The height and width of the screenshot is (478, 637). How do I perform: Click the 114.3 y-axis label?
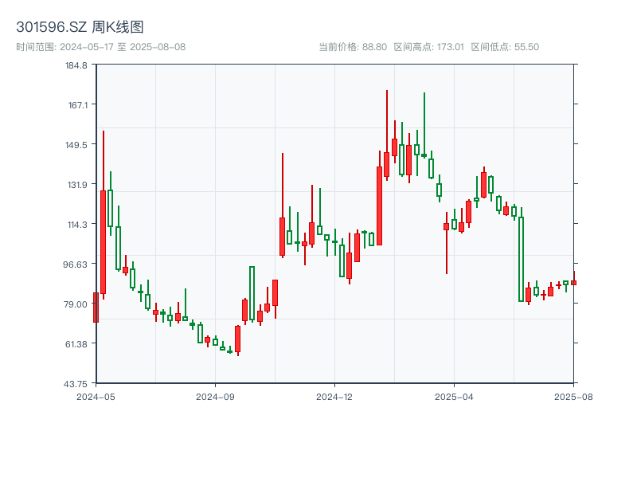[79, 225]
